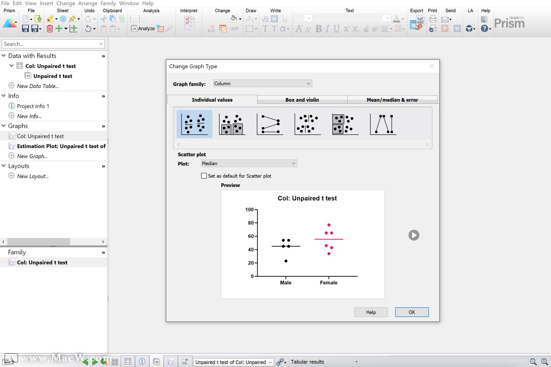Click the green New sheet plus icon

[59, 28]
